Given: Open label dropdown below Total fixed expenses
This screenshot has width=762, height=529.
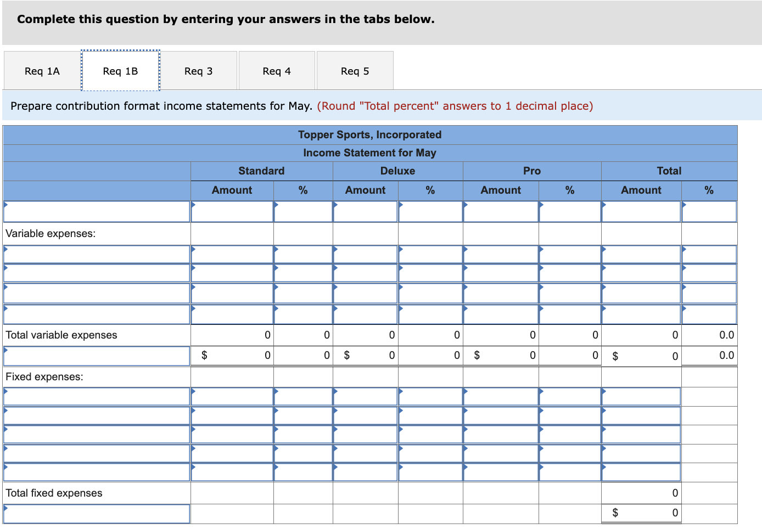Looking at the screenshot, I should 97,514.
